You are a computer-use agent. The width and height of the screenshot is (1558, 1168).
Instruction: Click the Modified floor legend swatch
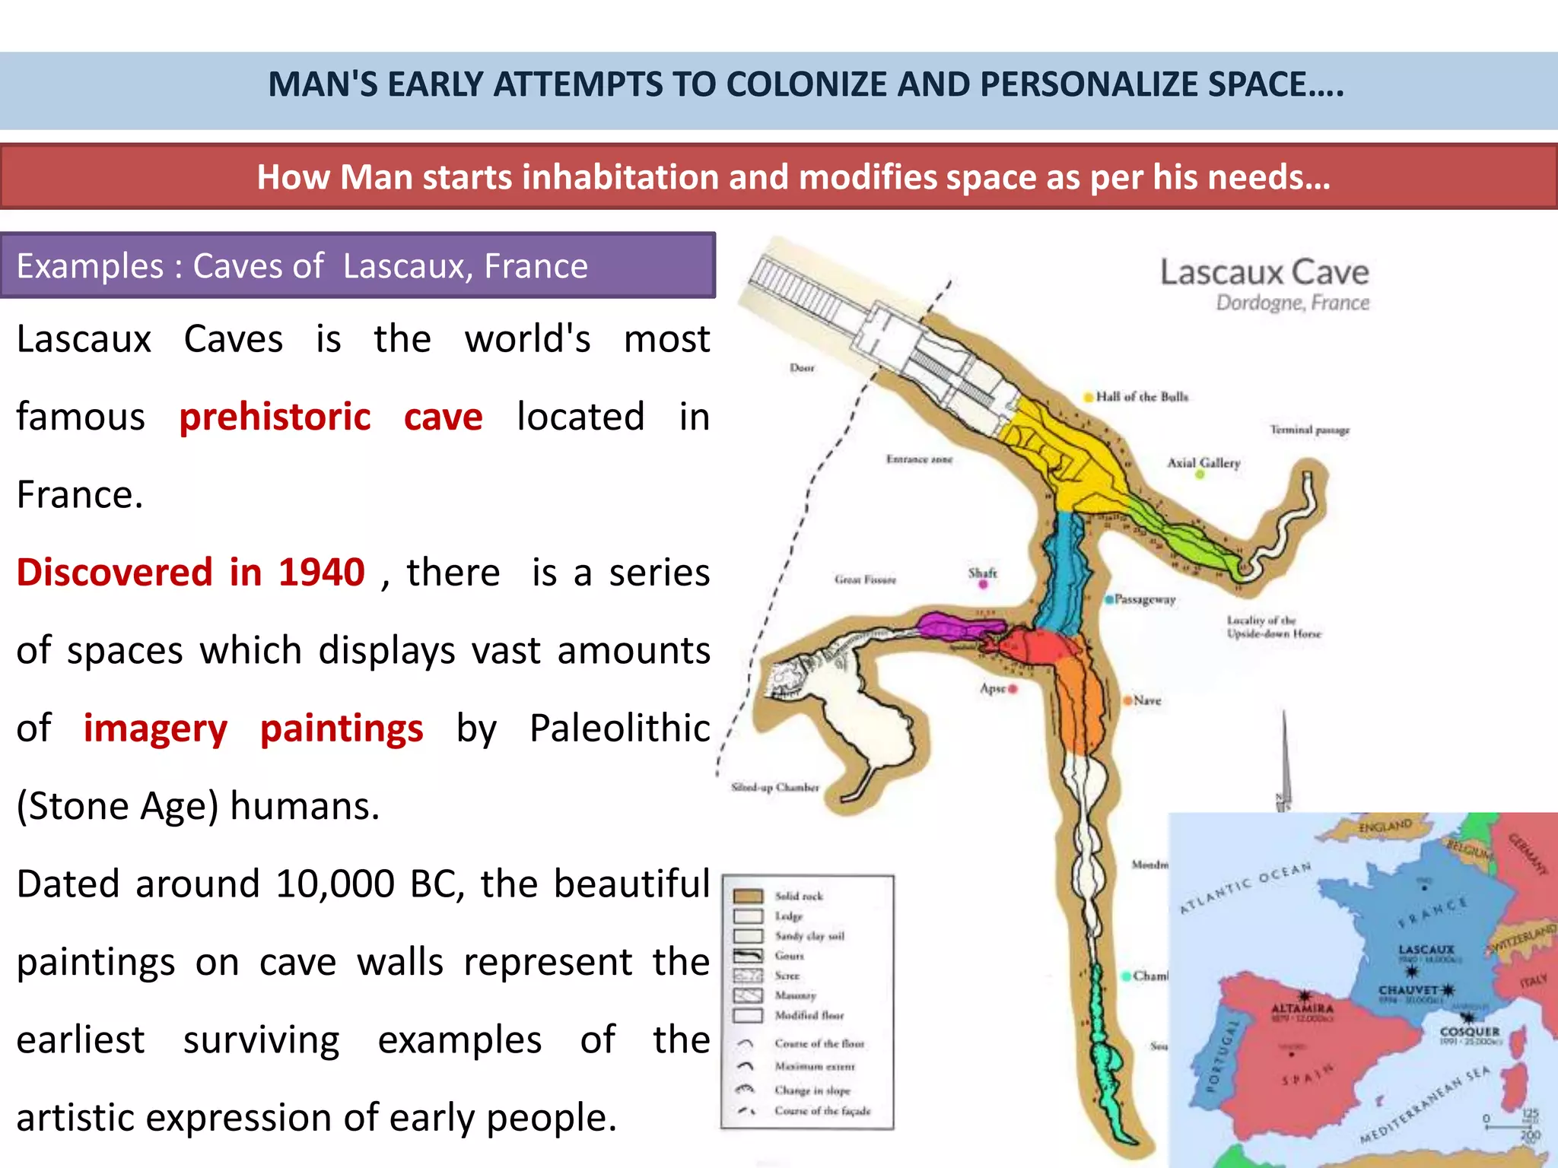click(748, 1015)
